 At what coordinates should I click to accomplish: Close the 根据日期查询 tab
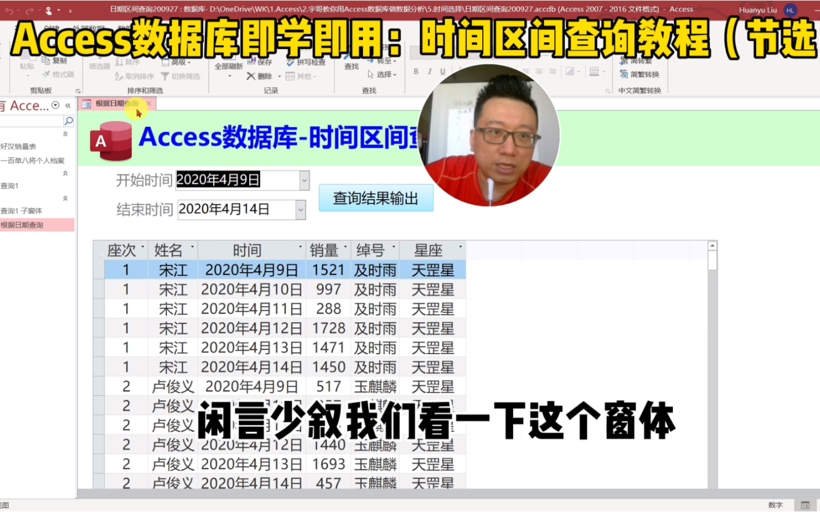(x=149, y=103)
